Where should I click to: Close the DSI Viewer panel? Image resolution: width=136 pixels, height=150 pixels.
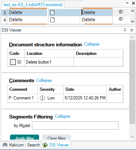click(x=132, y=30)
